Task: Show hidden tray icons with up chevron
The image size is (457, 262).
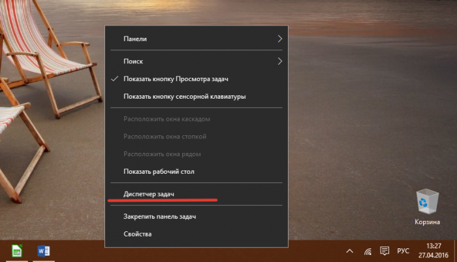Action: point(350,251)
